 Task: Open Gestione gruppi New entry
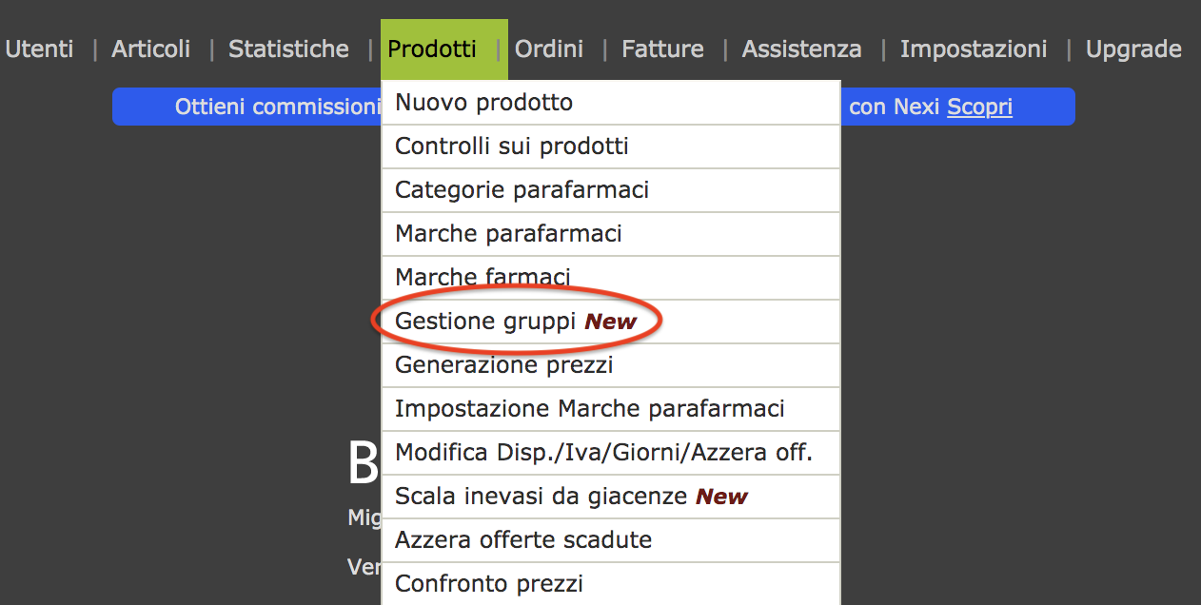(x=515, y=322)
